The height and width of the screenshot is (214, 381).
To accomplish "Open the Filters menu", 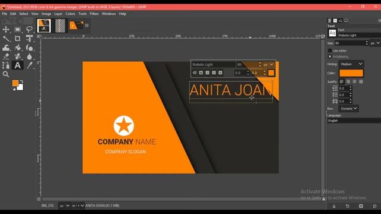I will 94,14.
